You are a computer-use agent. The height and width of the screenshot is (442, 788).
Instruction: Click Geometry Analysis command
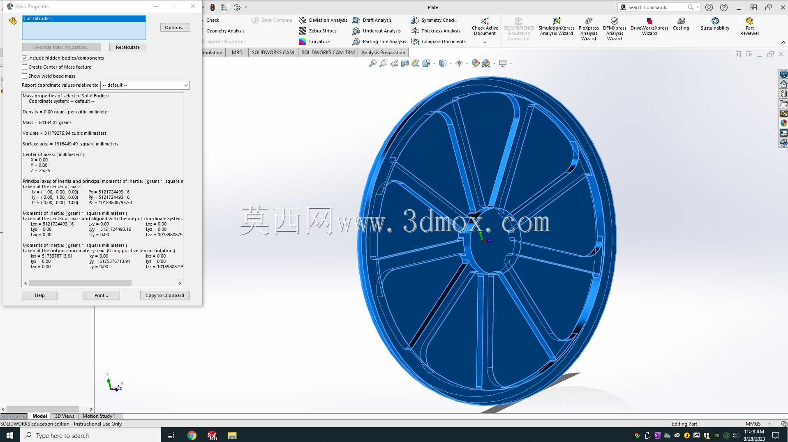pos(225,31)
